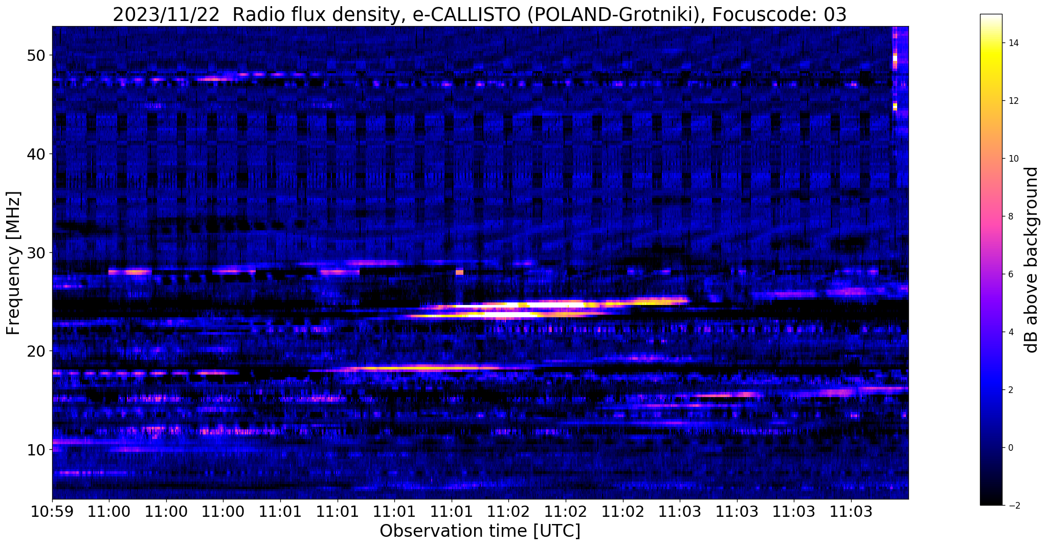This screenshot has width=1047, height=546.
Task: Click the 40 MHz tick label
Action: point(36,154)
